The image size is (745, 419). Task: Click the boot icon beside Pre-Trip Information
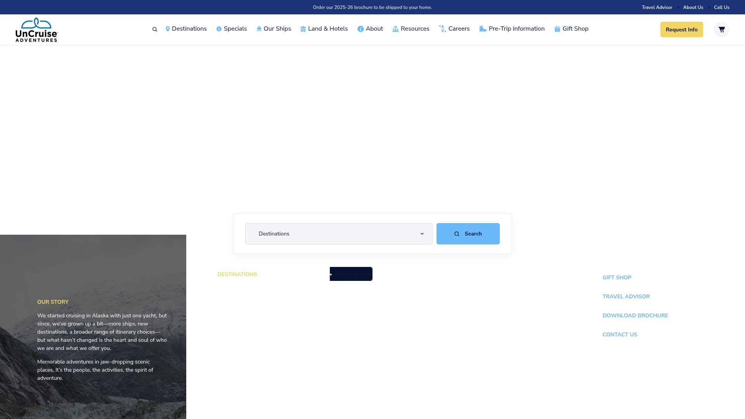click(483, 29)
